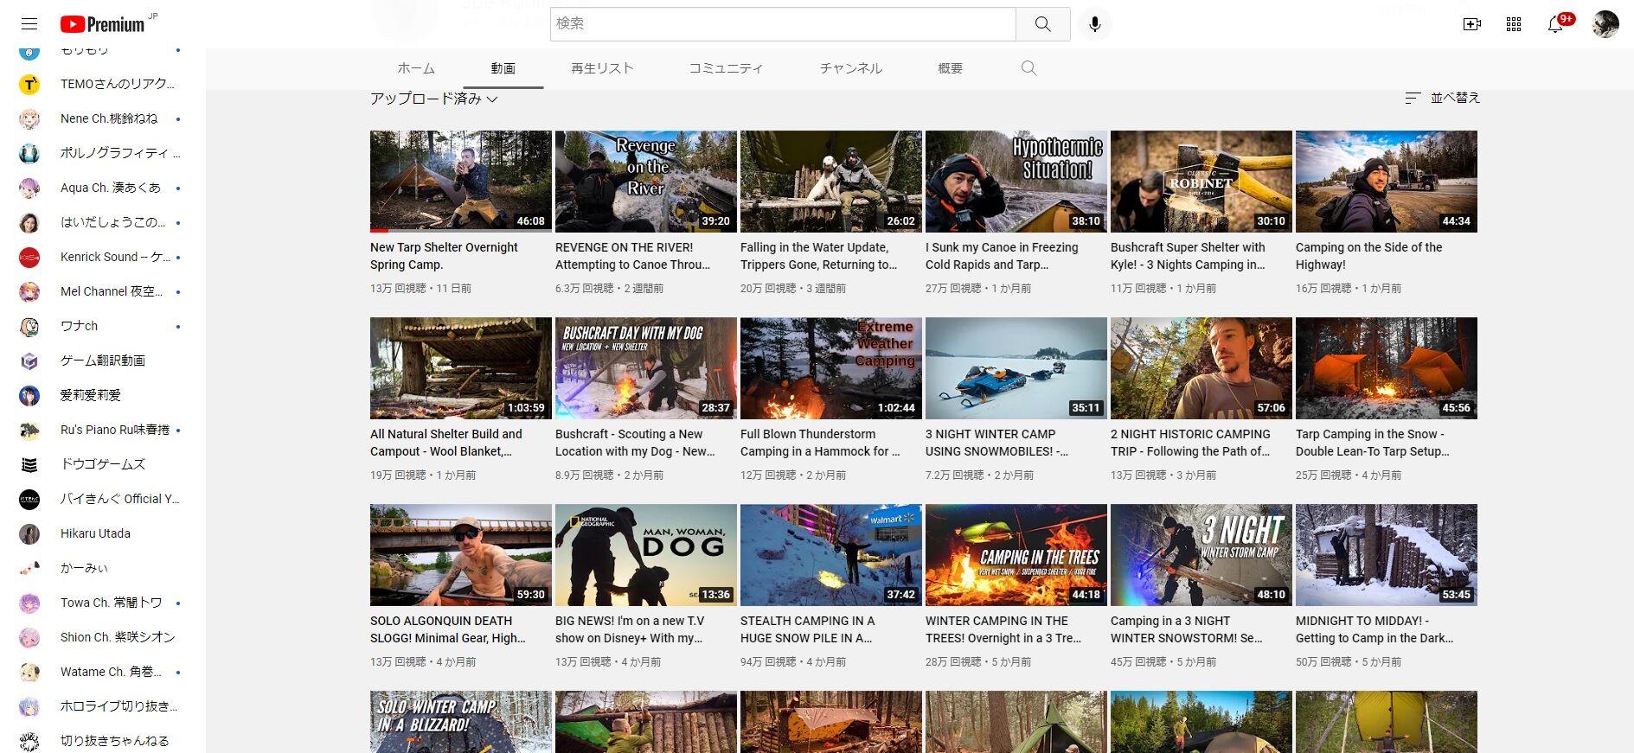Play the Bushcraft Day With My Dog thumbnail

click(x=646, y=368)
